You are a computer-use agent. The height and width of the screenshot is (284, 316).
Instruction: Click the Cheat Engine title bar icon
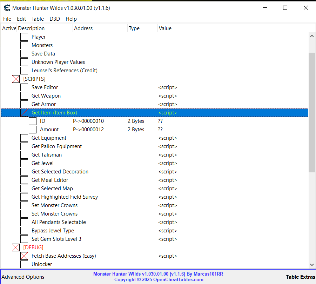point(7,8)
